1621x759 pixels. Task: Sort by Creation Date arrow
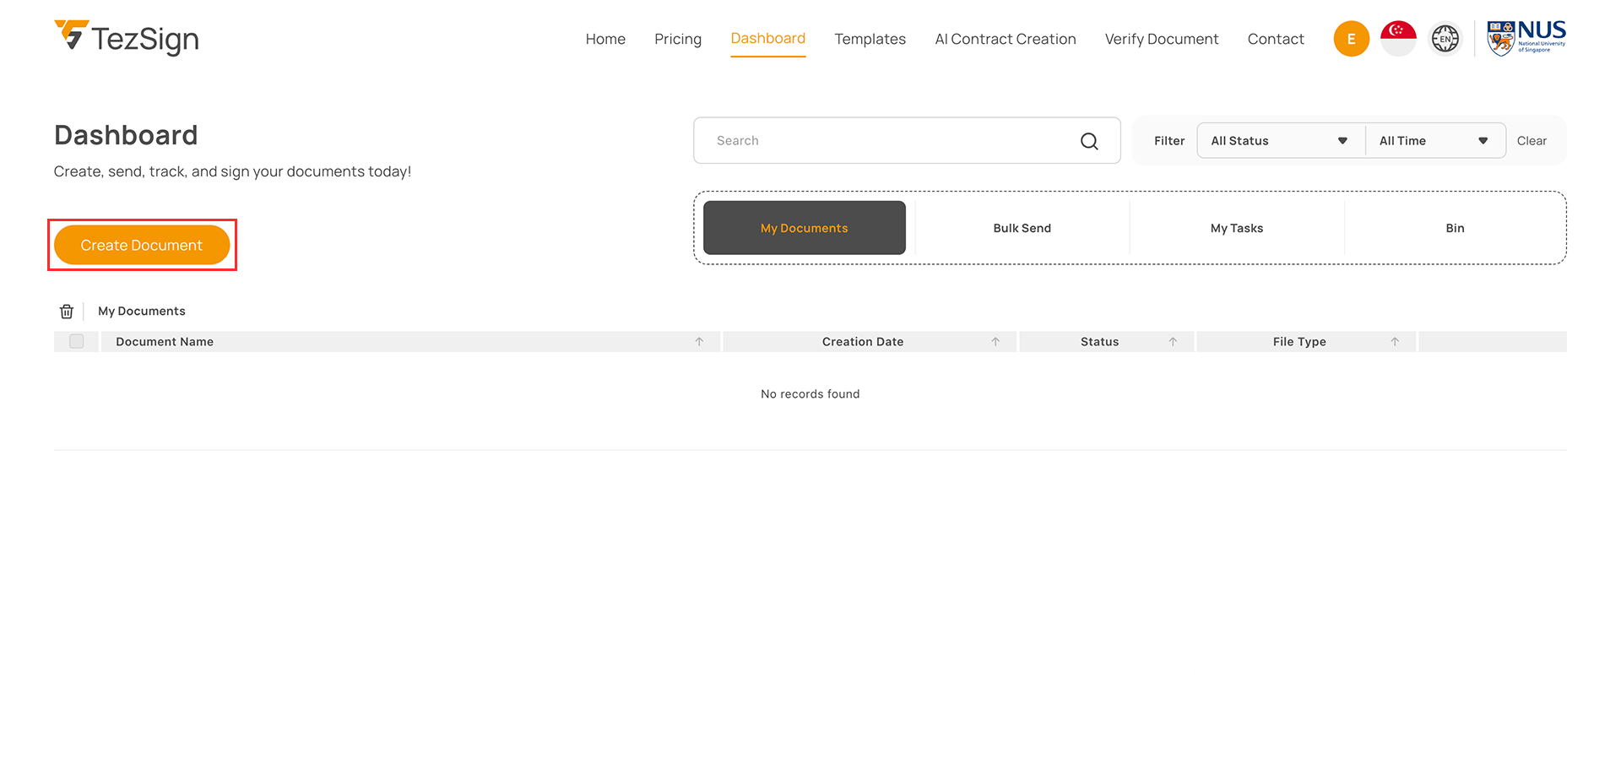pos(995,342)
